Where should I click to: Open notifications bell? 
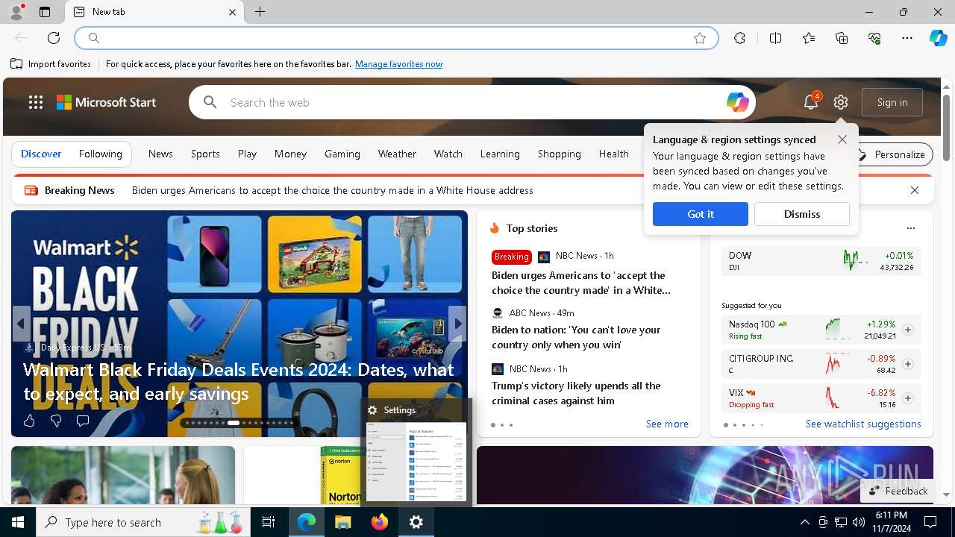point(811,102)
